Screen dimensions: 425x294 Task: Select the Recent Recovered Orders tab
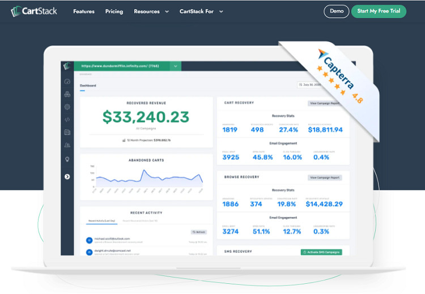click(x=140, y=221)
